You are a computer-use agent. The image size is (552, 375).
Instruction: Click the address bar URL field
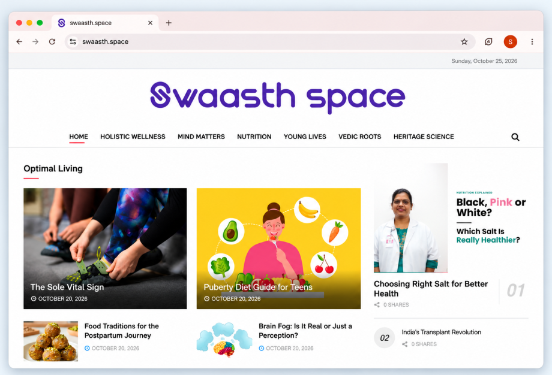point(269,41)
